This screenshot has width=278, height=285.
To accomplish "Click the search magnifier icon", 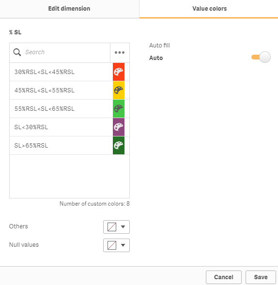I will tap(17, 52).
